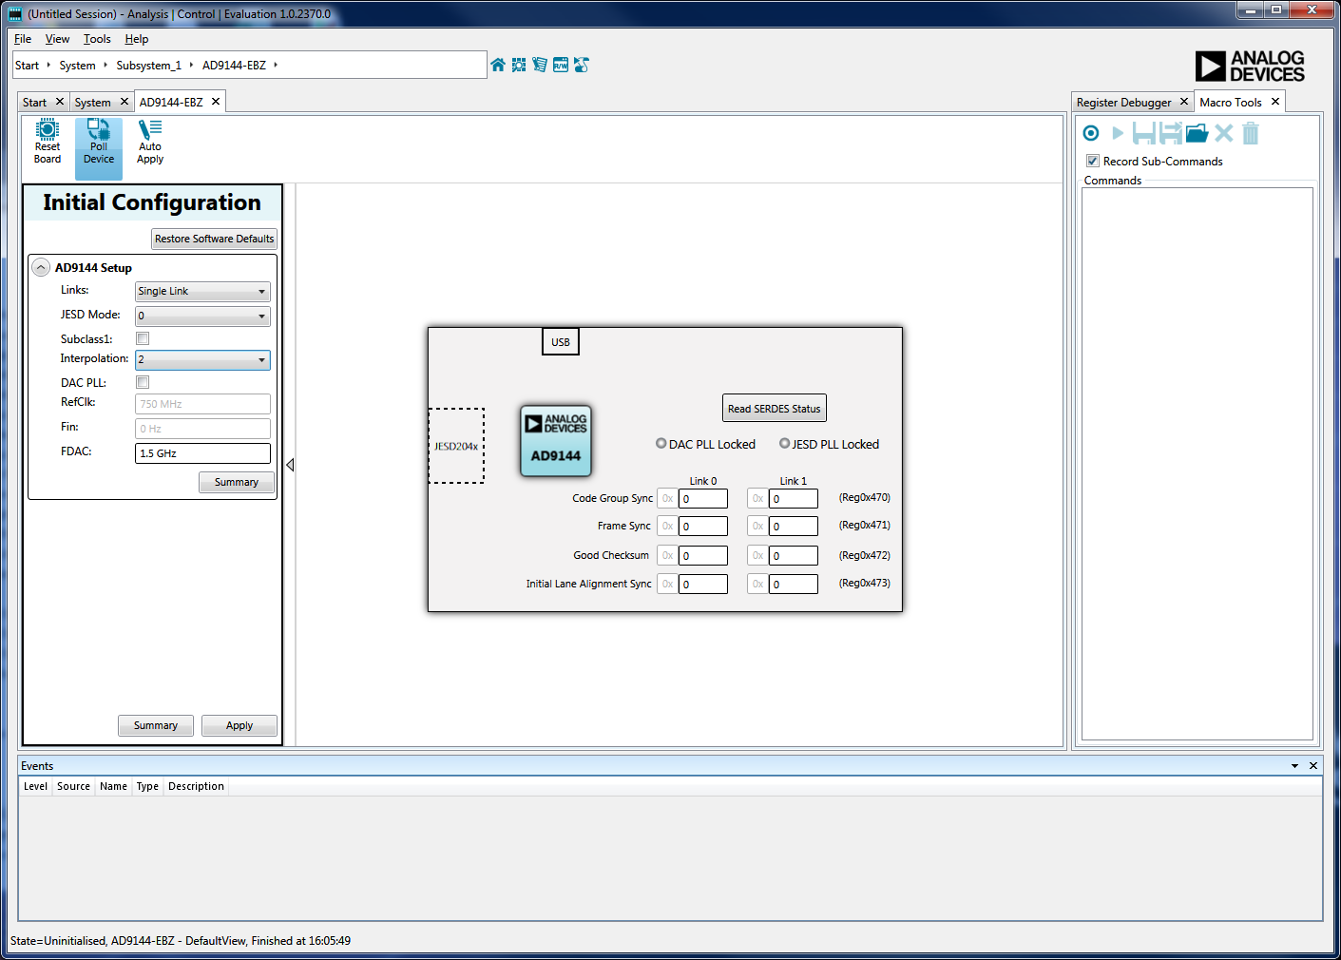Open the Tools menu
Screen dimensions: 1341x960
(97, 39)
